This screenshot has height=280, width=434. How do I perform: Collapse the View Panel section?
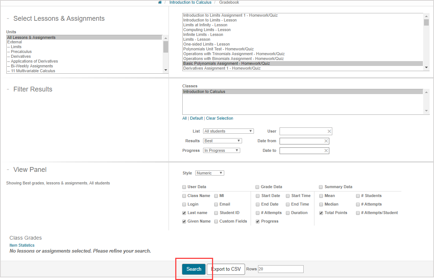pos(8,170)
